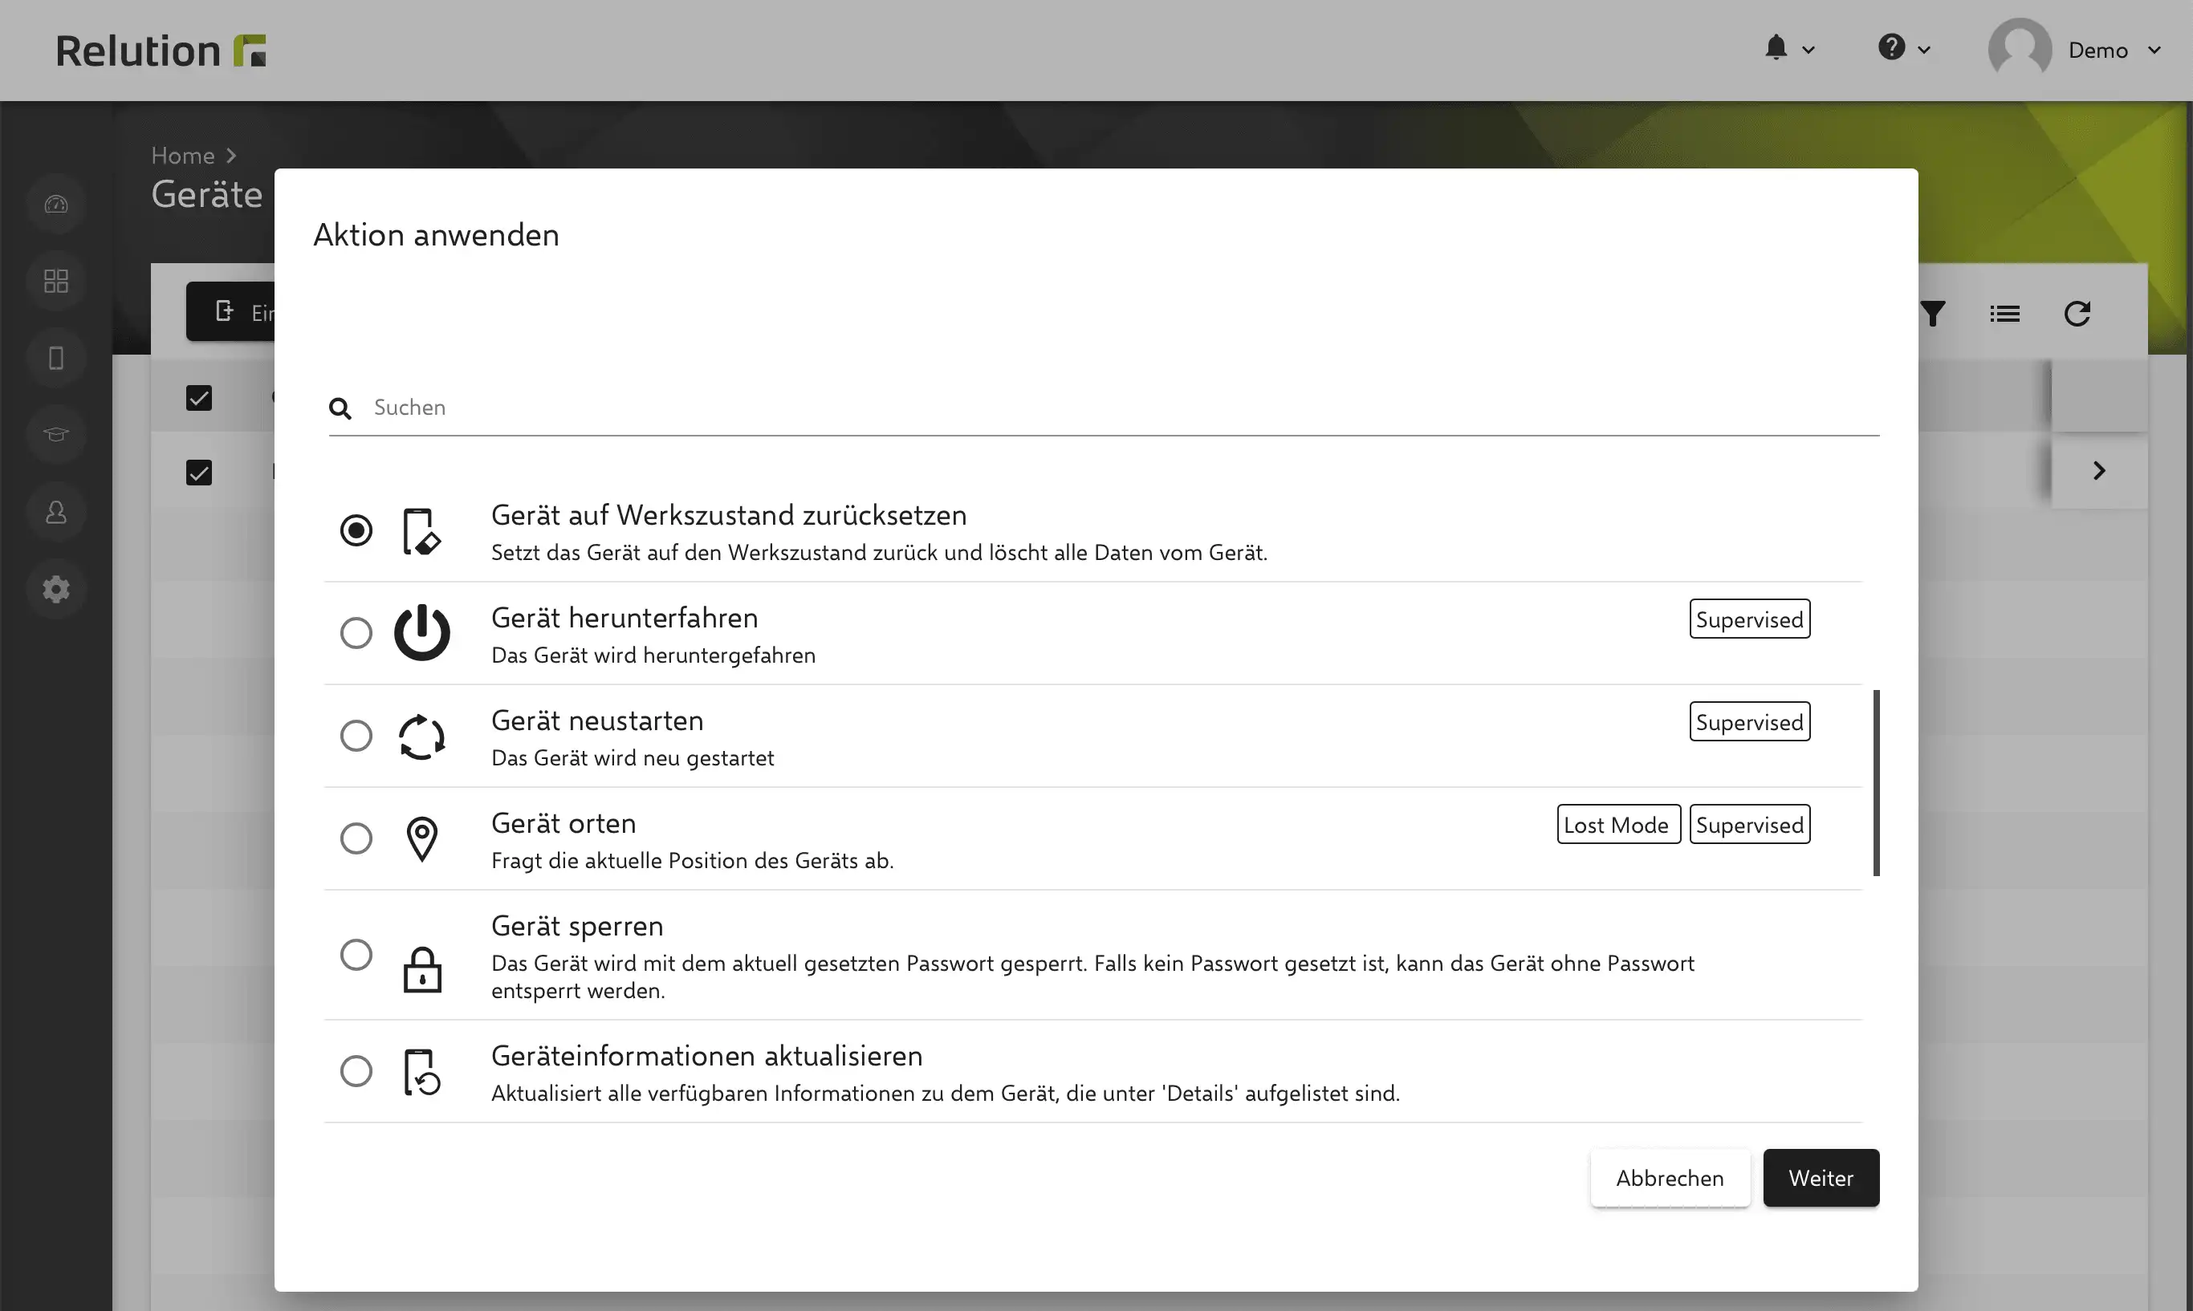Toggle the second device row checkbox
This screenshot has height=1311, width=2193.
point(199,473)
